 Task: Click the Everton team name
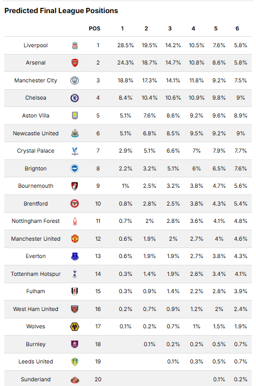(36, 256)
